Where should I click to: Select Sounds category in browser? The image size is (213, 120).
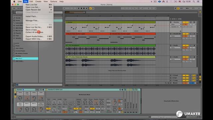coord(18,18)
